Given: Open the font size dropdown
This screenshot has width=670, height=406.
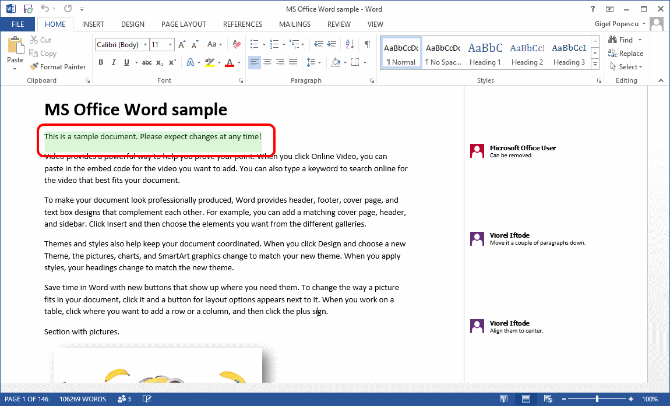Looking at the screenshot, I should 171,44.
